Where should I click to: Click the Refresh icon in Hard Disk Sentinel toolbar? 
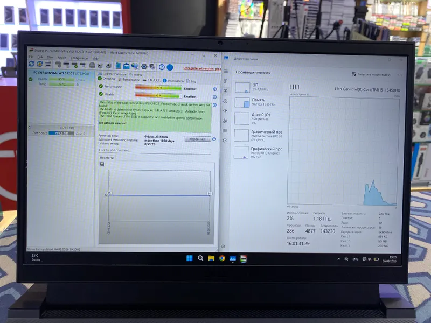point(31,64)
